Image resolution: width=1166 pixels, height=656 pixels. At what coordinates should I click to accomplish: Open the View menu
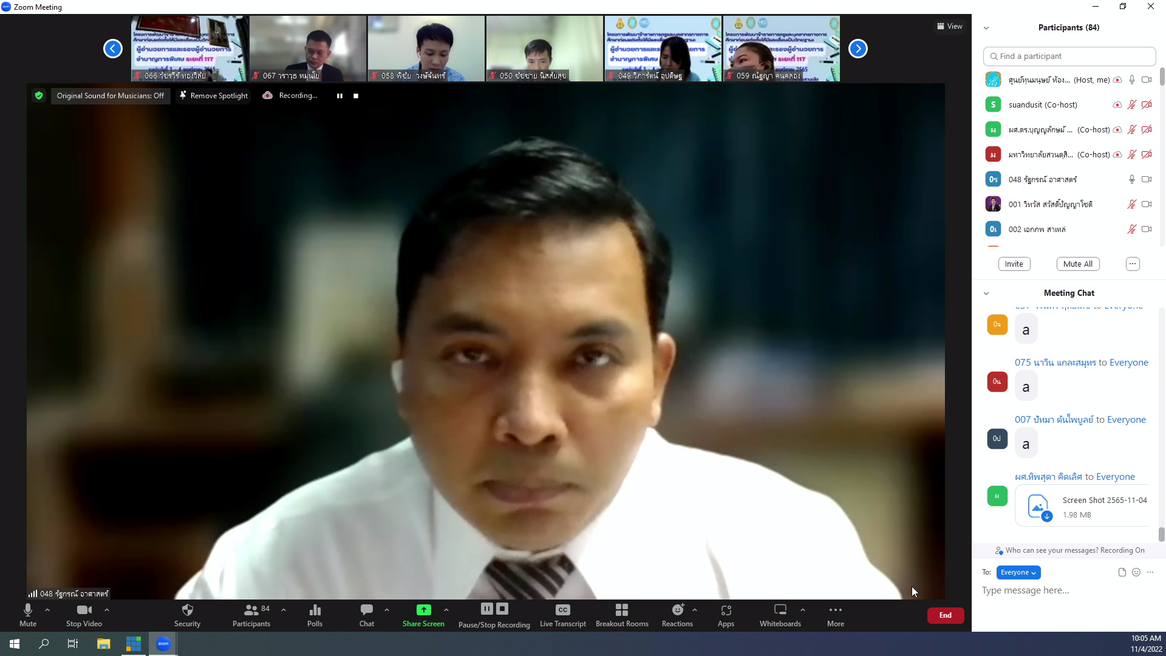click(x=949, y=26)
